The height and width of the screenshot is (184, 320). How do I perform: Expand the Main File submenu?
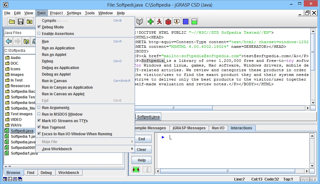click(85, 142)
